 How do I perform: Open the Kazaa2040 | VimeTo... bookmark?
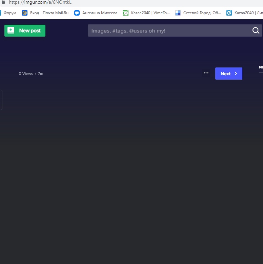tap(150, 13)
